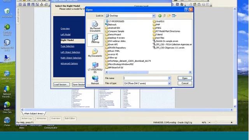
Task: Expand the Files of type dropdown
Action: pyautogui.click(x=169, y=83)
